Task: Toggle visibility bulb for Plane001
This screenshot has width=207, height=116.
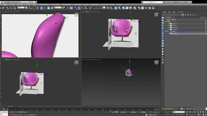Action: [169, 24]
